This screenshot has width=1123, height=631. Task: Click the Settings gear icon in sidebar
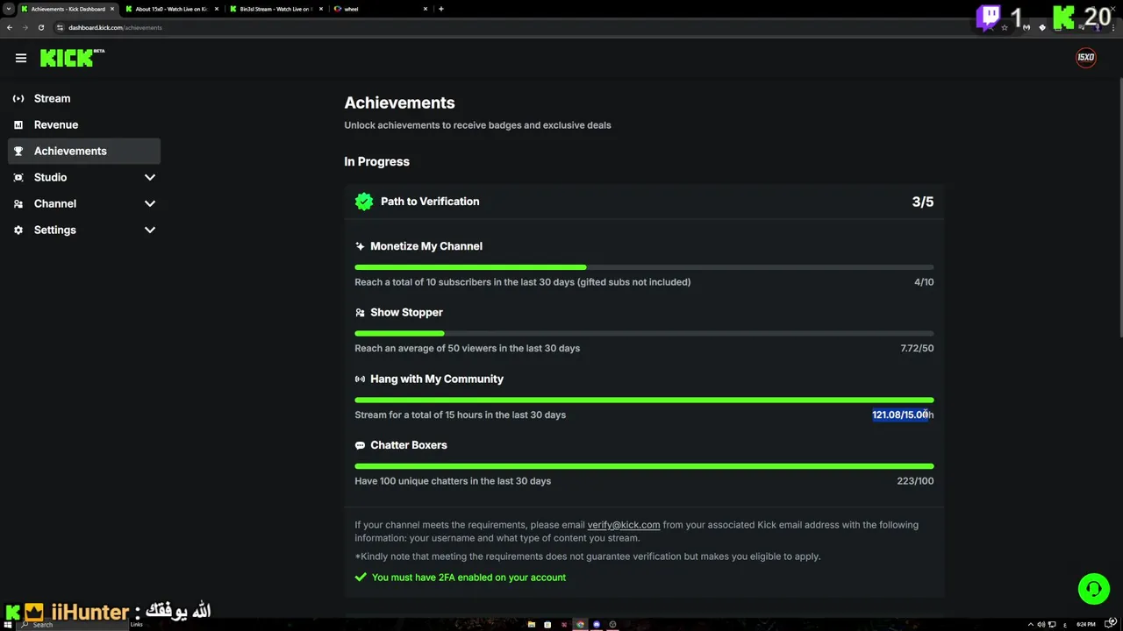pyautogui.click(x=18, y=230)
